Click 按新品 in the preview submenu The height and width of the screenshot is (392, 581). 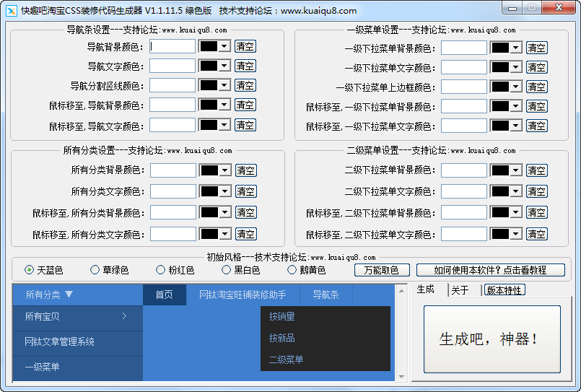click(x=282, y=338)
